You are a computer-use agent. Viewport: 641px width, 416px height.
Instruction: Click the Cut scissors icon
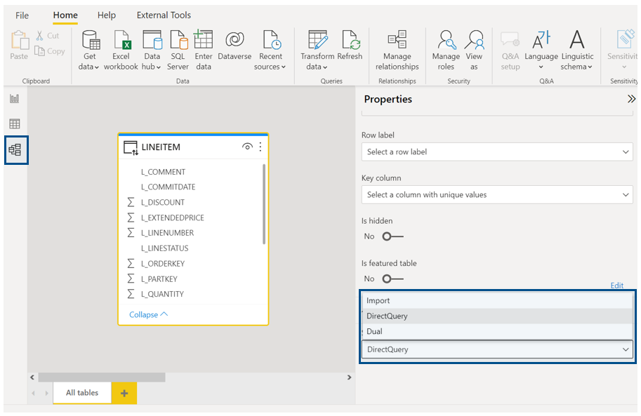pos(39,36)
